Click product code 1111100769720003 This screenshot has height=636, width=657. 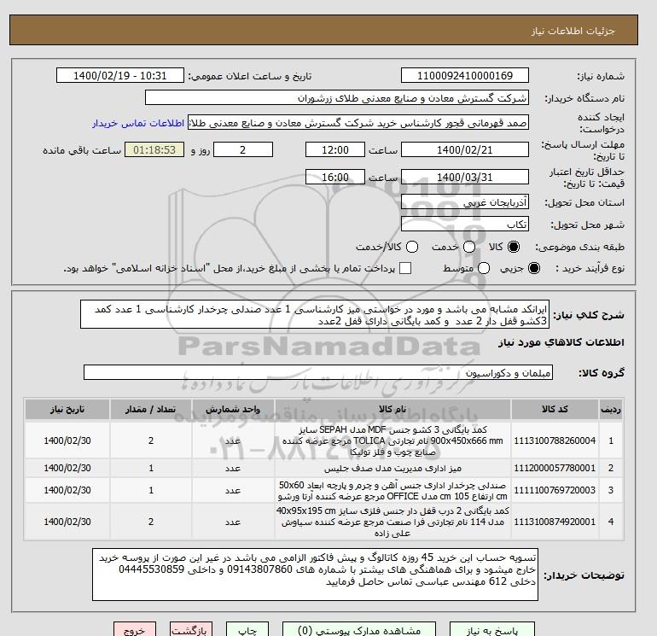(555, 490)
